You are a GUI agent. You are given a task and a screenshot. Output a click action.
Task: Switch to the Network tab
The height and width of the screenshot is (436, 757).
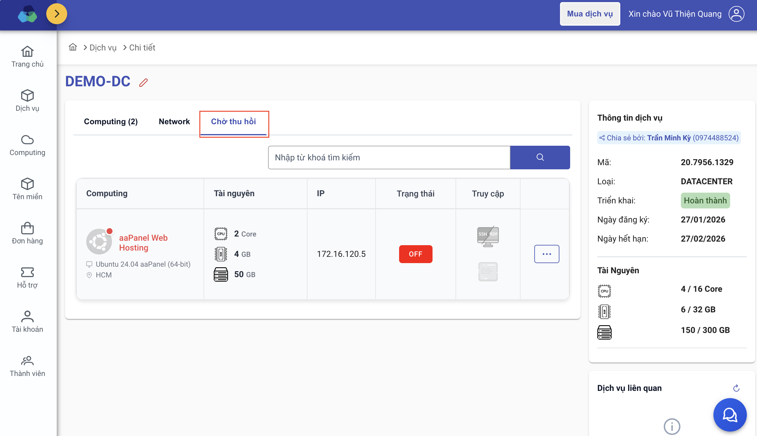point(174,122)
